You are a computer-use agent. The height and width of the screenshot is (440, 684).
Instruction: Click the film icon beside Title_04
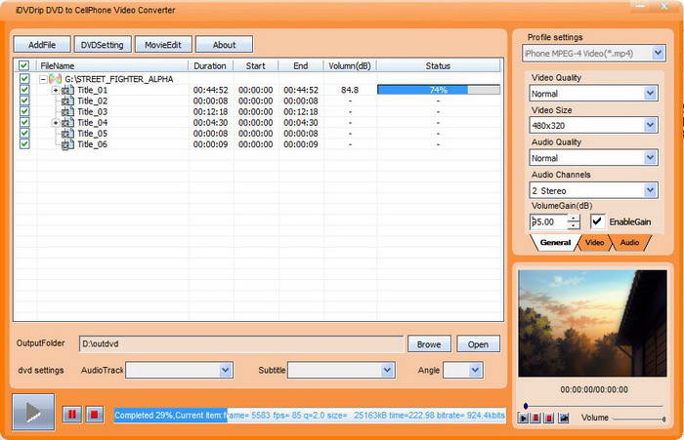point(67,123)
